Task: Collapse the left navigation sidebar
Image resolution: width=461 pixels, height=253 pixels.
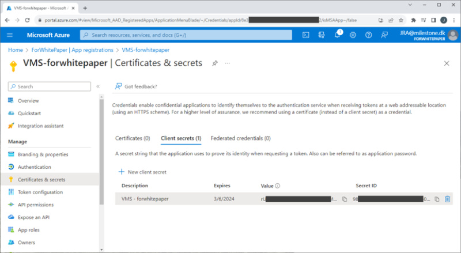Action: pos(97,86)
